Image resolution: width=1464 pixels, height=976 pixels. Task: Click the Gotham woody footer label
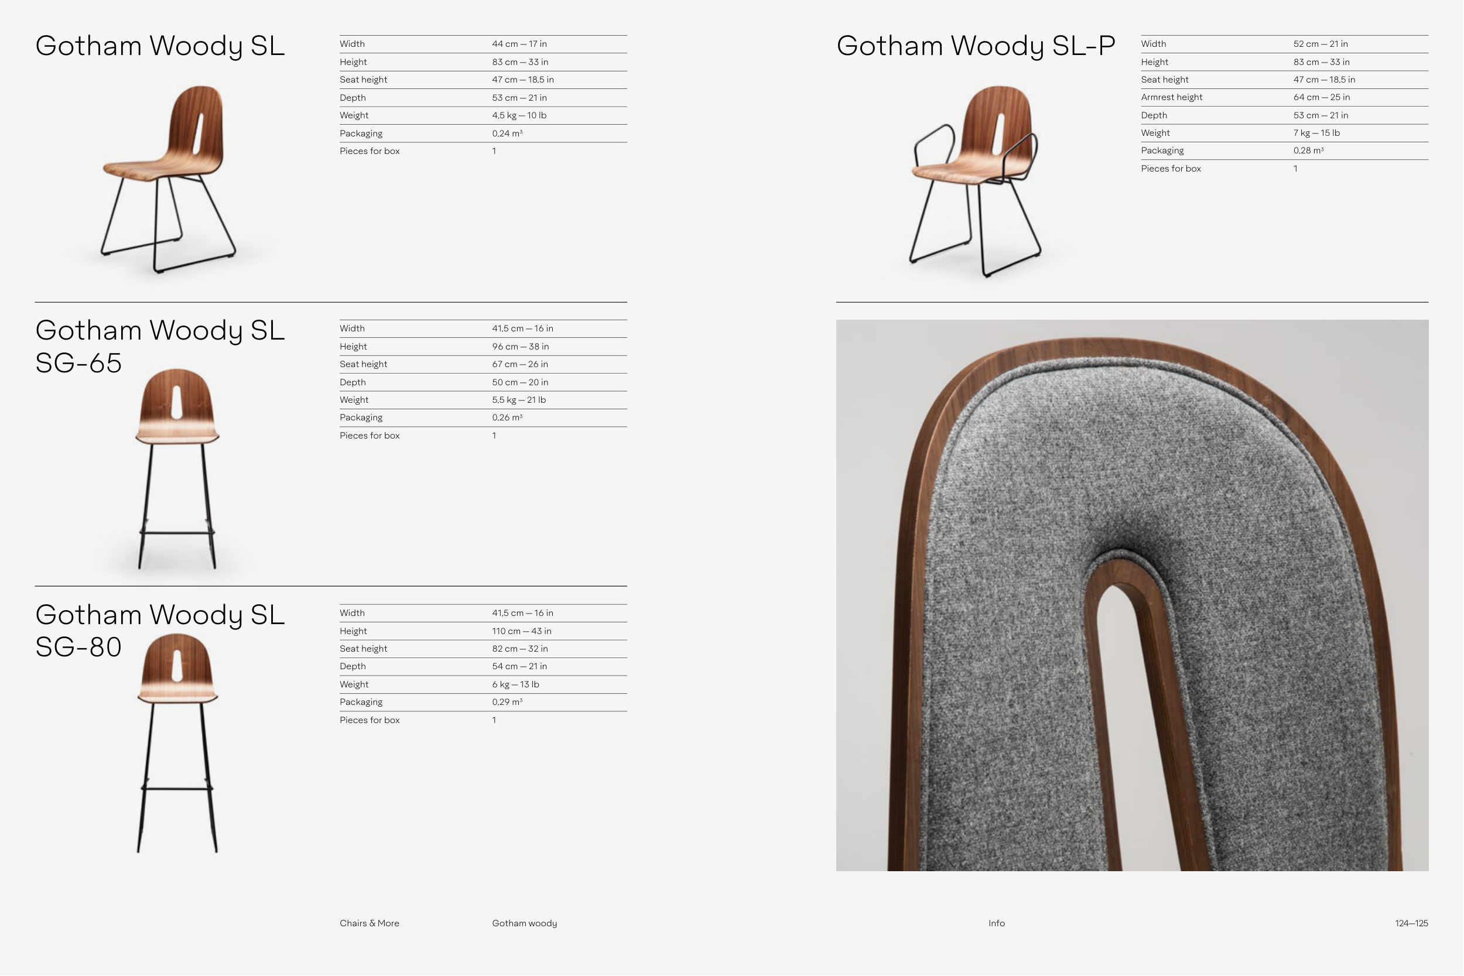pos(524,923)
